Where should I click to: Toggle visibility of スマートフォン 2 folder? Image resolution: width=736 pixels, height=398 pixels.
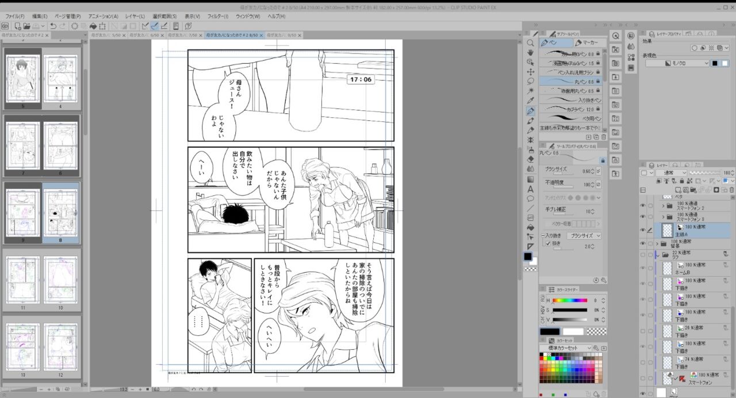[x=643, y=205]
